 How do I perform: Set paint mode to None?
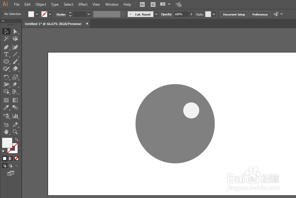point(17,158)
